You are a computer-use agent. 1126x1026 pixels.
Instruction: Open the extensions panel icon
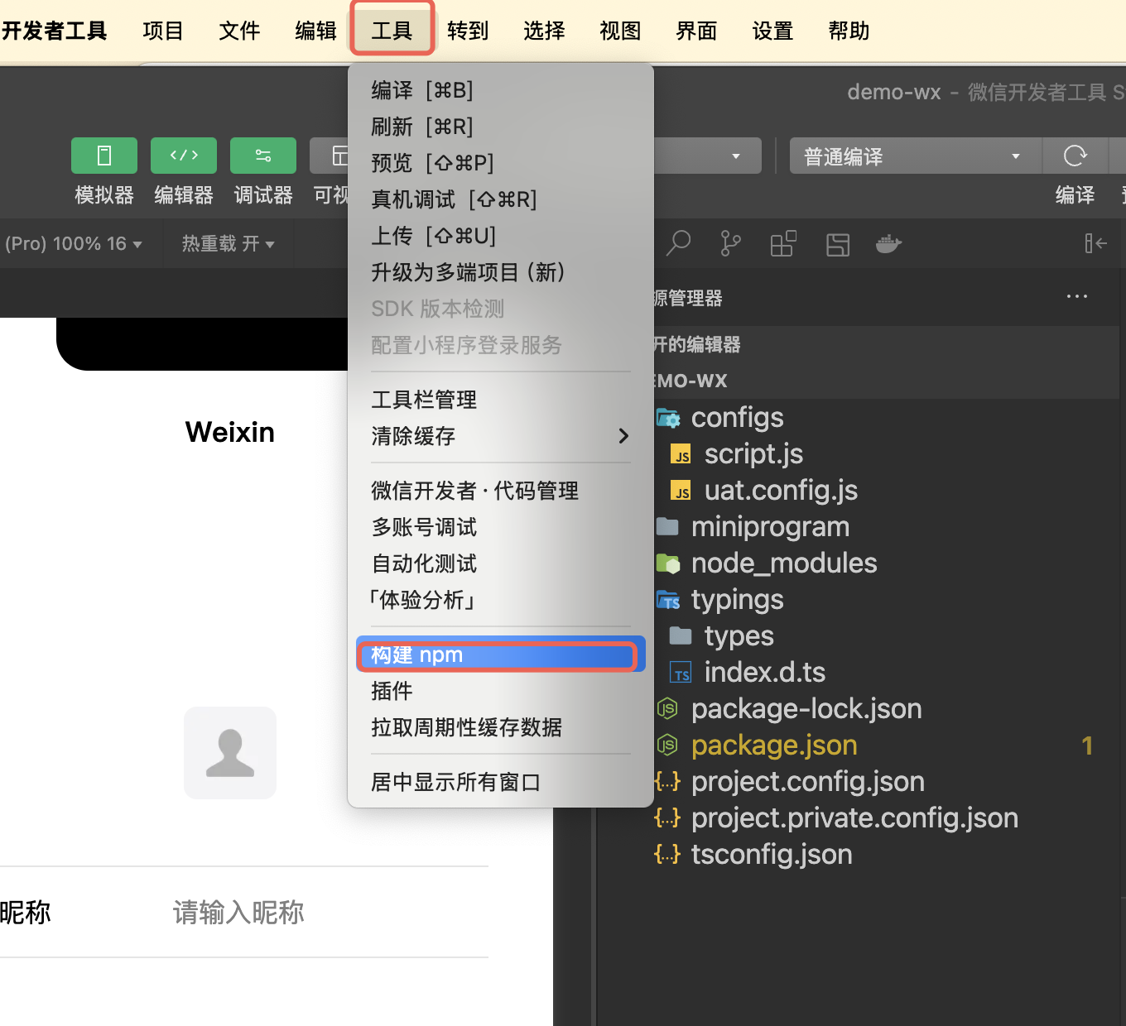click(x=782, y=243)
